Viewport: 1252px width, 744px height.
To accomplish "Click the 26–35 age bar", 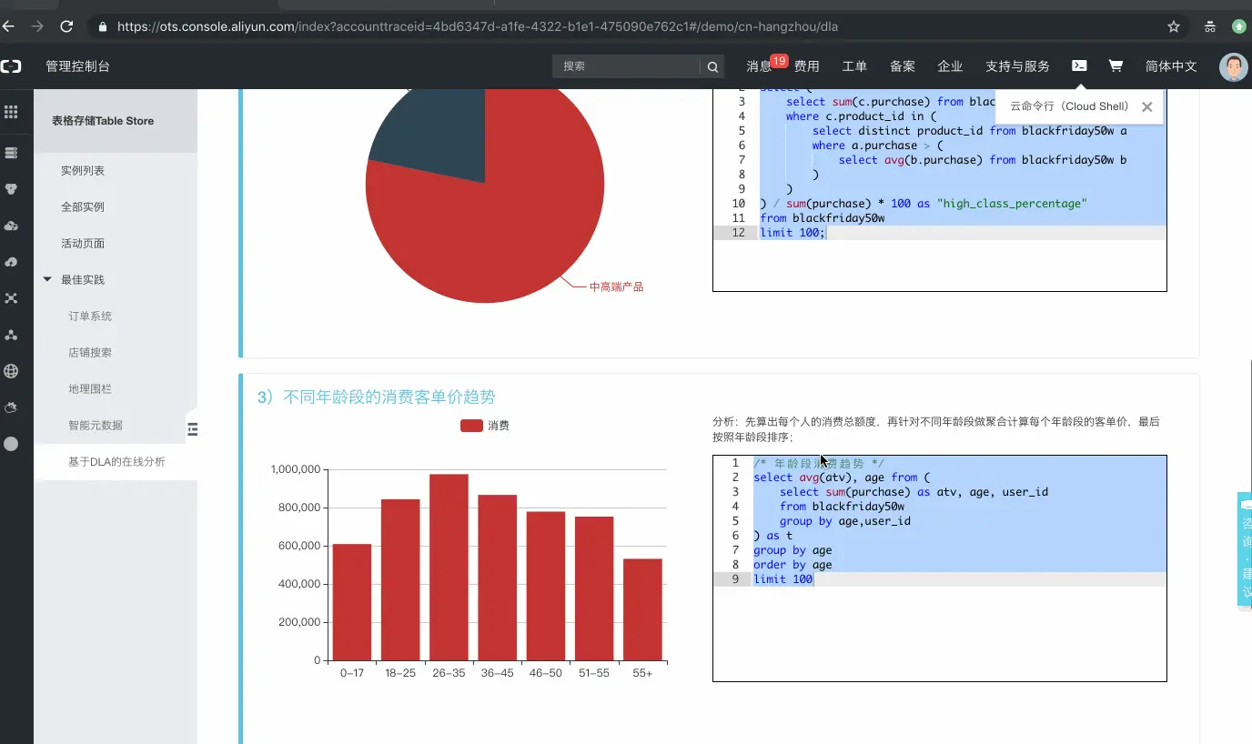I will click(449, 567).
